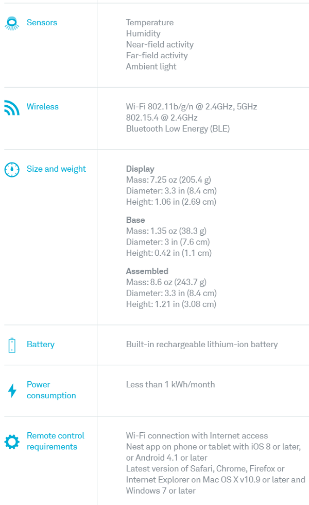Viewport: 309px width, 505px height.
Task: Click the Sensors icon
Action: 11,23
